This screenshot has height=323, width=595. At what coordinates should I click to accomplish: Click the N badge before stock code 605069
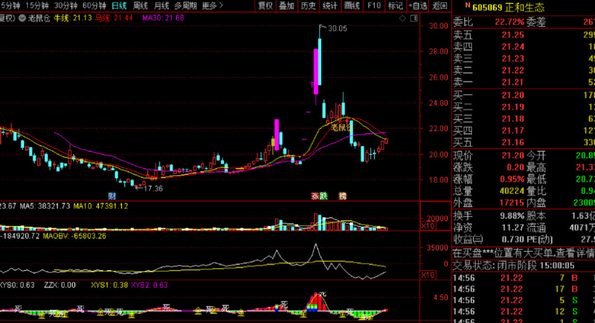coord(457,6)
